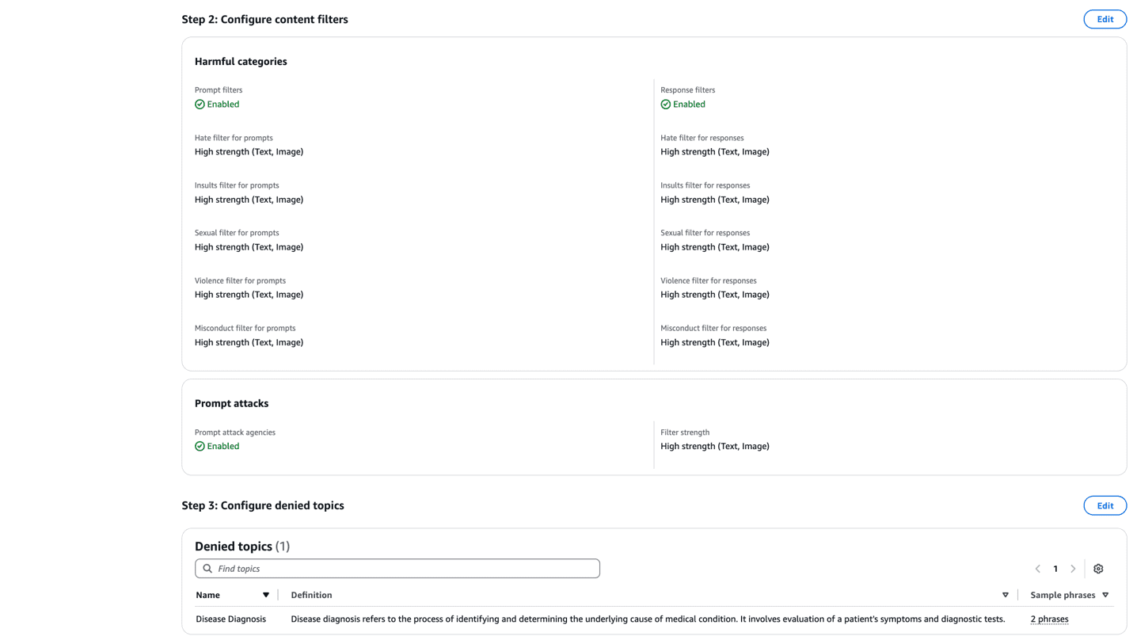Click the magnifier icon in Find topics
1133x640 pixels.
pos(207,568)
